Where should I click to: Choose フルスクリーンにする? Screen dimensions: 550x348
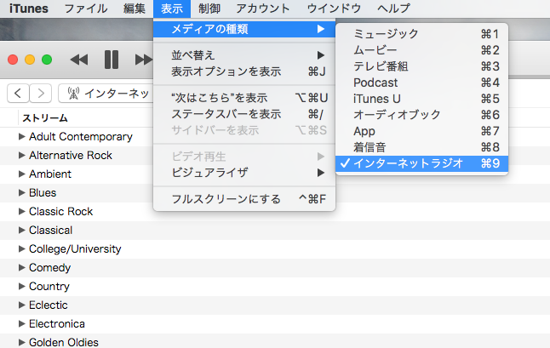point(244,199)
